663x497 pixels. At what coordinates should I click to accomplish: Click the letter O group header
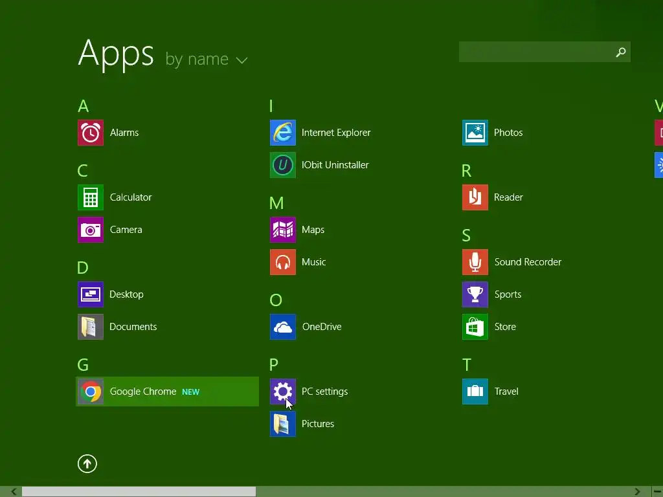(276, 300)
